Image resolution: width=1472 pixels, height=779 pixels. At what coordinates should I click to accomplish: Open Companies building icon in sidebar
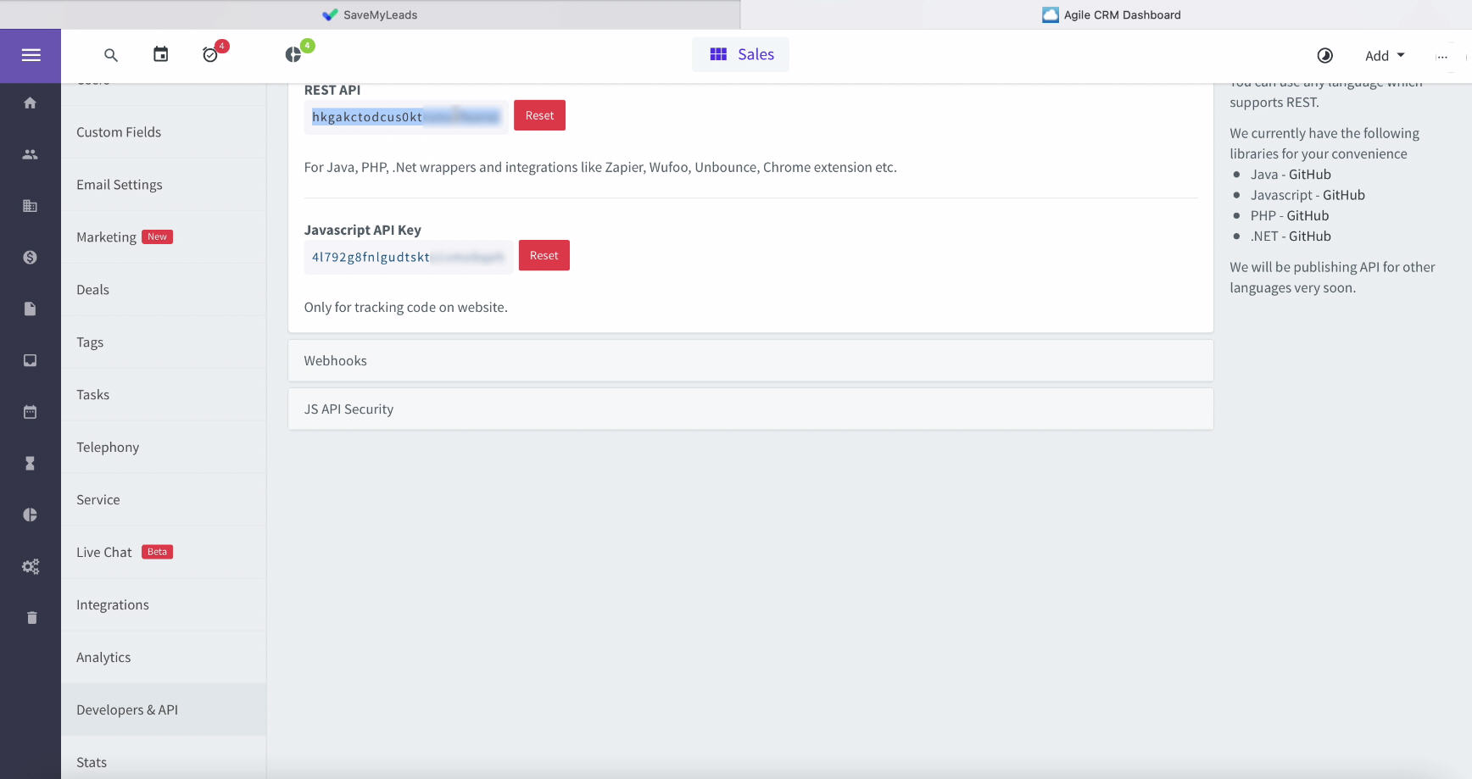pos(31,206)
